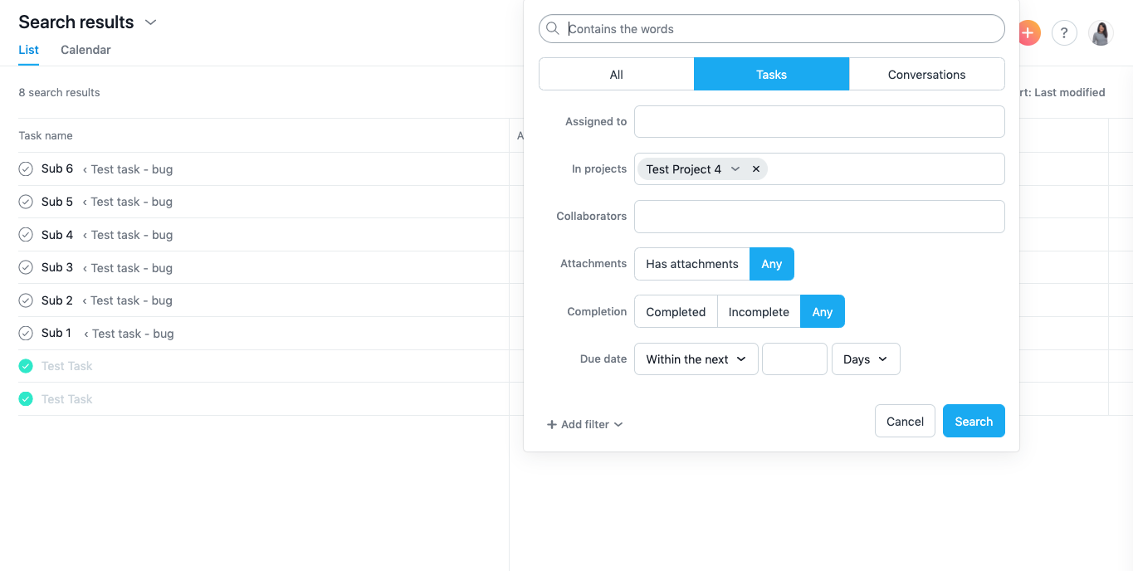Mark Sub 3 as complete
This screenshot has height=571, width=1133.
26,268
